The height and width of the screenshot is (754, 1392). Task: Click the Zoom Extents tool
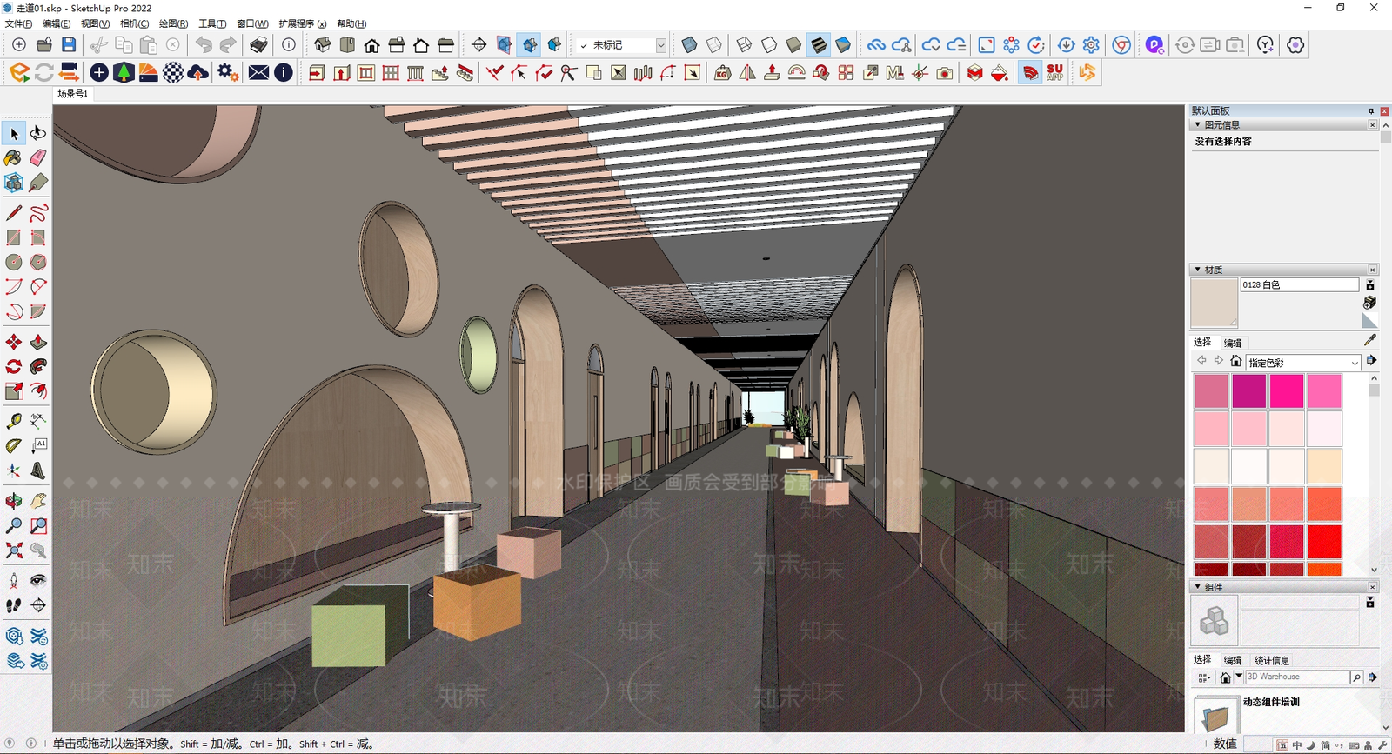14,550
